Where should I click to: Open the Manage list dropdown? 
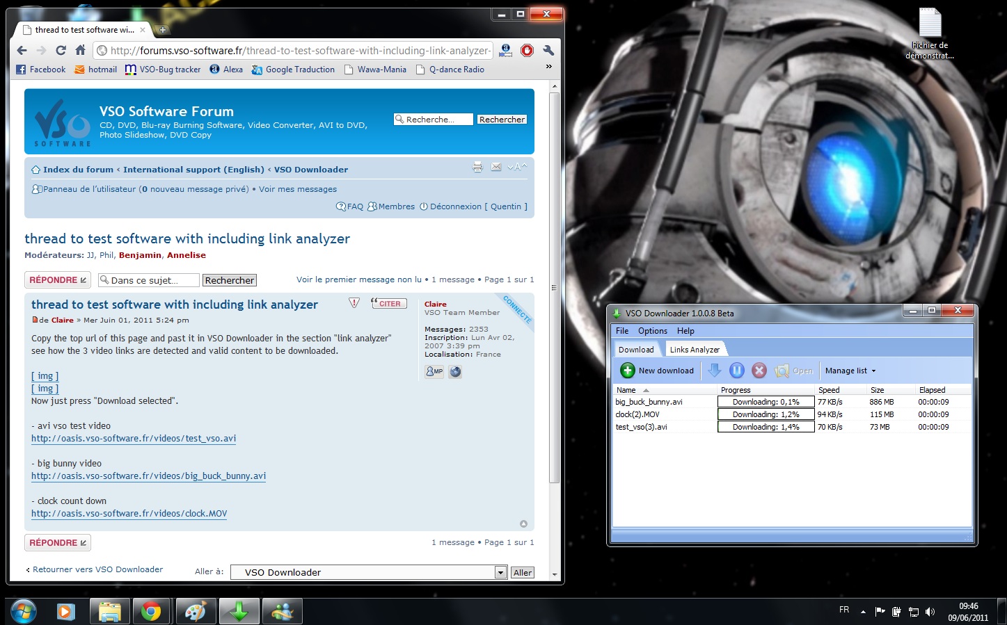pos(850,371)
